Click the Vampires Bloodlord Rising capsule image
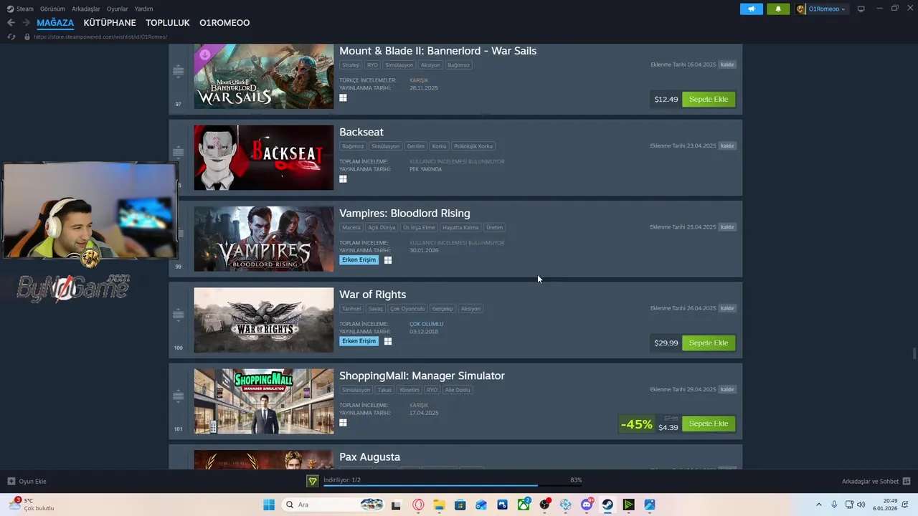The image size is (918, 516). (264, 239)
